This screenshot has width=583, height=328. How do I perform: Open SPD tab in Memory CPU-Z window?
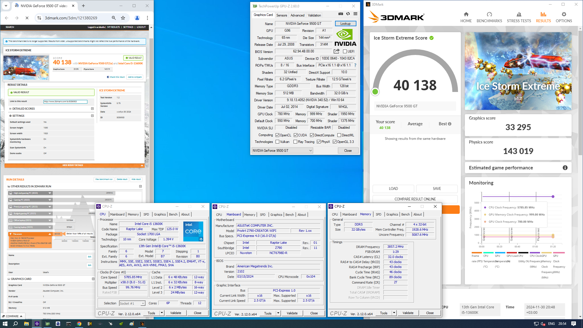coord(378,214)
